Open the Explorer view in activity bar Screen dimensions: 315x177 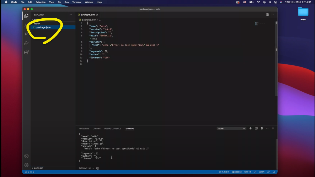pyautogui.click(x=26, y=16)
